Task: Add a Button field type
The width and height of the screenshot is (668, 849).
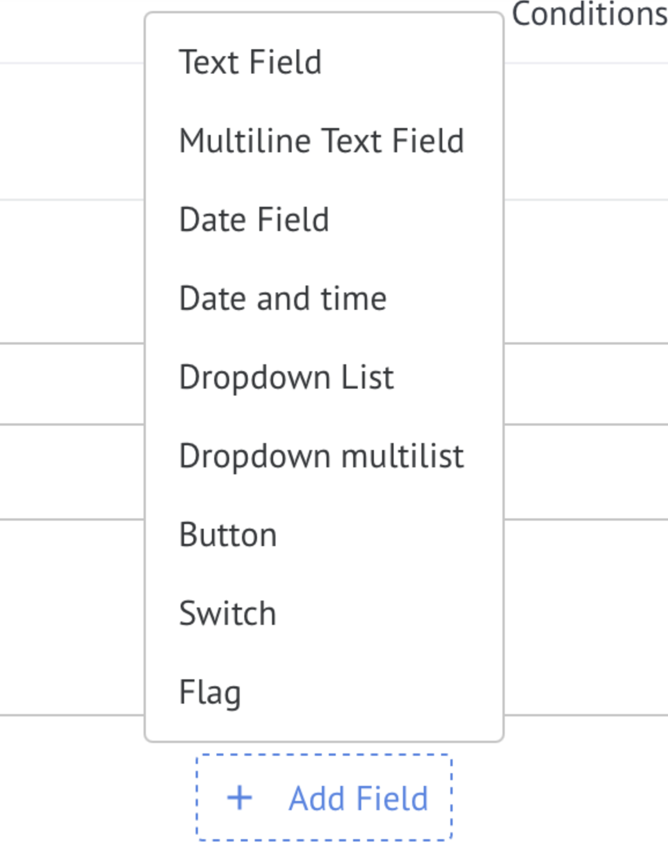Action: point(324,535)
